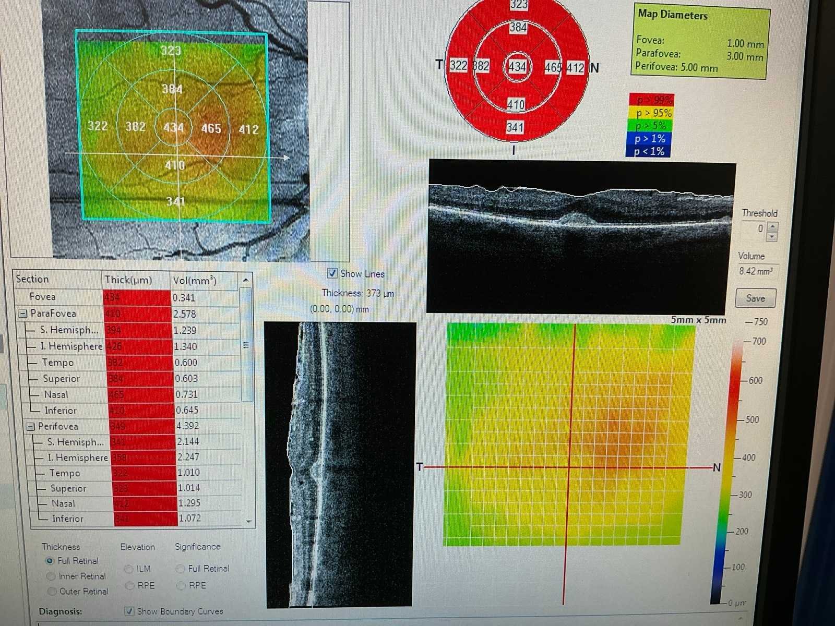This screenshot has width=835, height=626.
Task: Select Outer Retinal thickness option
Action: pyautogui.click(x=52, y=591)
